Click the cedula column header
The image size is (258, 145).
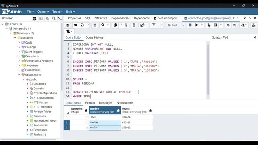pyautogui.click(x=137, y=110)
